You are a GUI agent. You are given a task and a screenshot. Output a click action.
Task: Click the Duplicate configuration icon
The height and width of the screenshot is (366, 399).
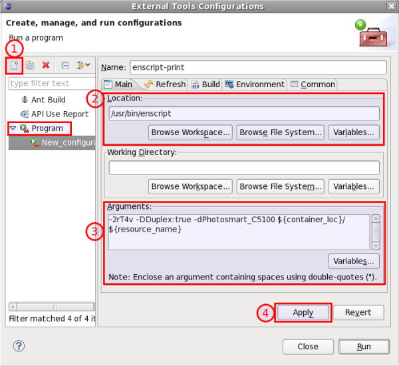(30, 65)
